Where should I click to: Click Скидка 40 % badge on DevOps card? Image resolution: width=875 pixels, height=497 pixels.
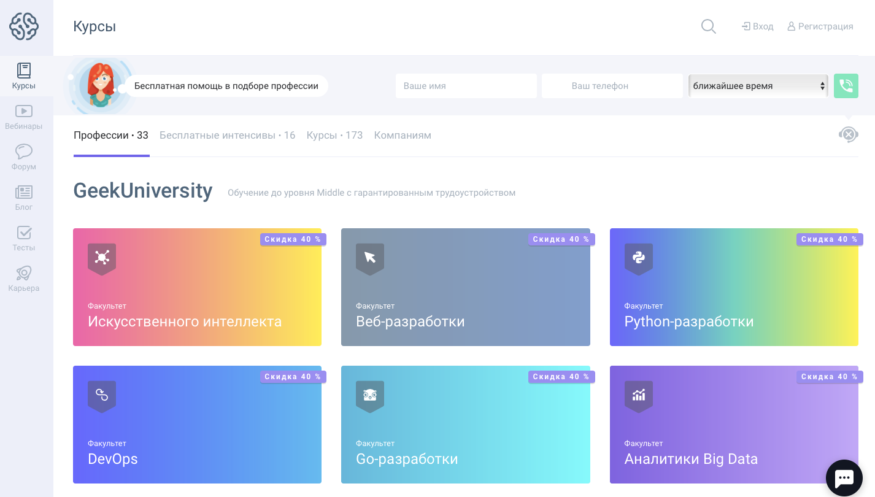click(x=293, y=377)
